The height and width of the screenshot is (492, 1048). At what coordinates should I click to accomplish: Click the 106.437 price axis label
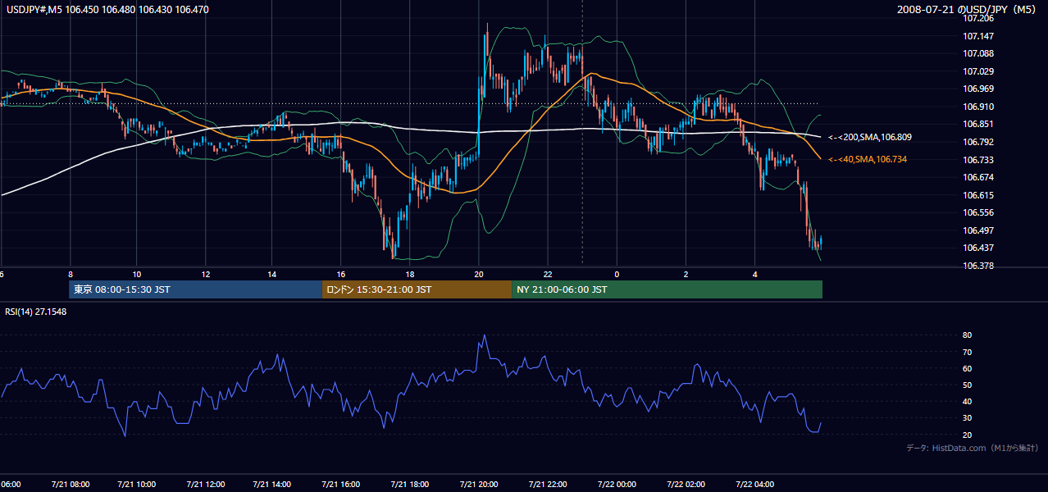click(977, 248)
